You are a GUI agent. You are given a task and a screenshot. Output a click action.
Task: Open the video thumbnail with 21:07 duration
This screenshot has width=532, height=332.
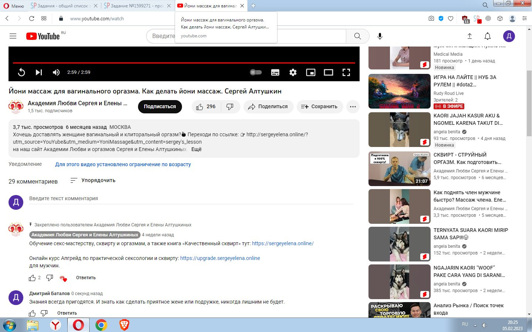(400, 169)
